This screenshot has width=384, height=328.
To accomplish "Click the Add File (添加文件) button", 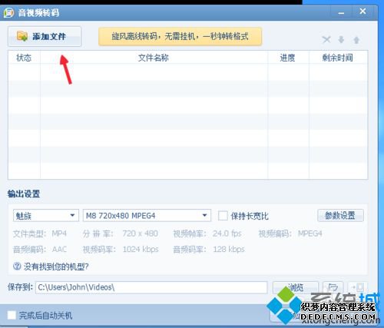I will pyautogui.click(x=45, y=36).
